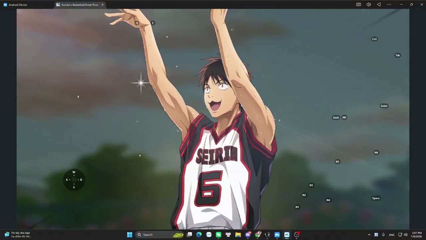Close the Kuroko's Basketball tab
Image resolution: width=426 pixels, height=240 pixels.
pyautogui.click(x=103, y=5)
